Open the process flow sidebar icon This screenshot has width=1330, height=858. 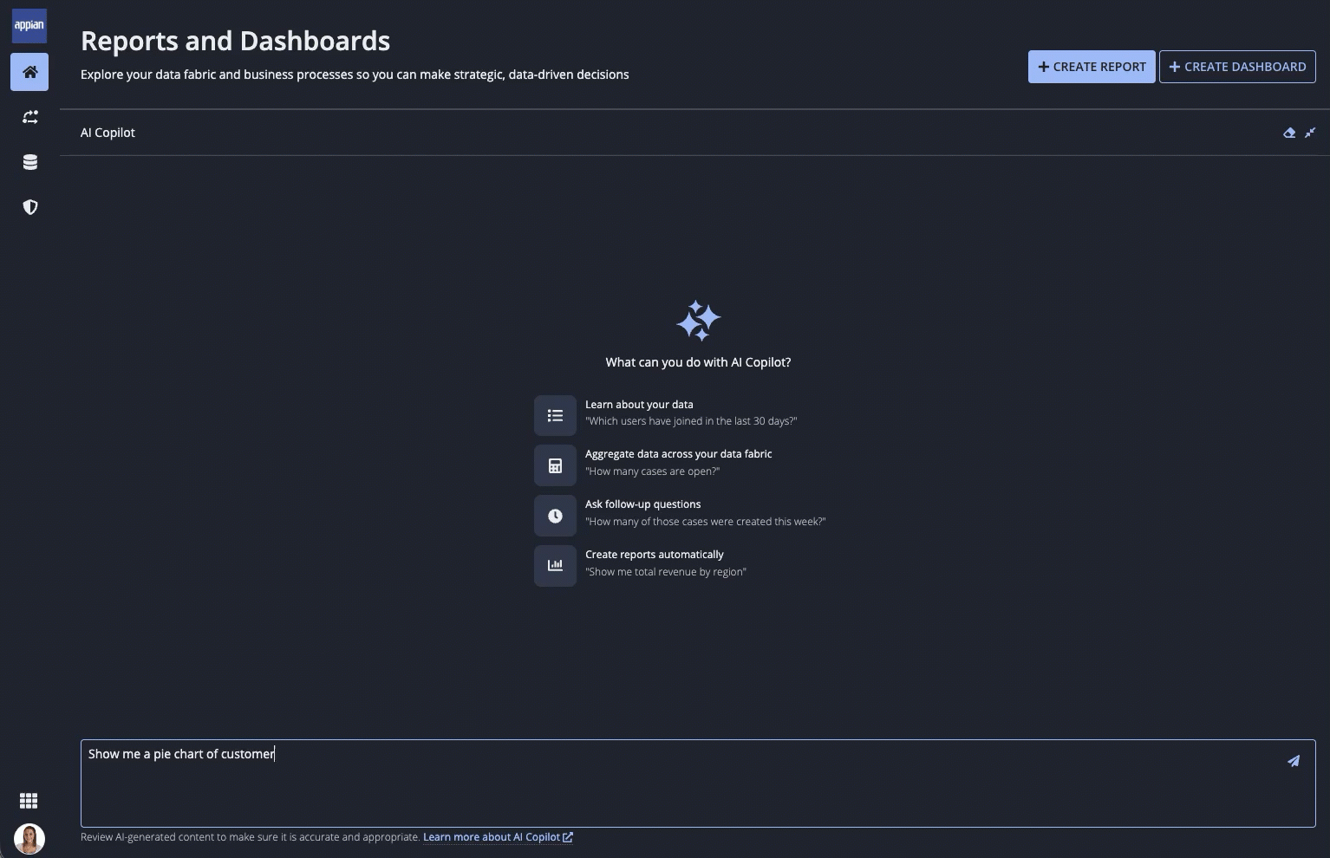(x=29, y=117)
